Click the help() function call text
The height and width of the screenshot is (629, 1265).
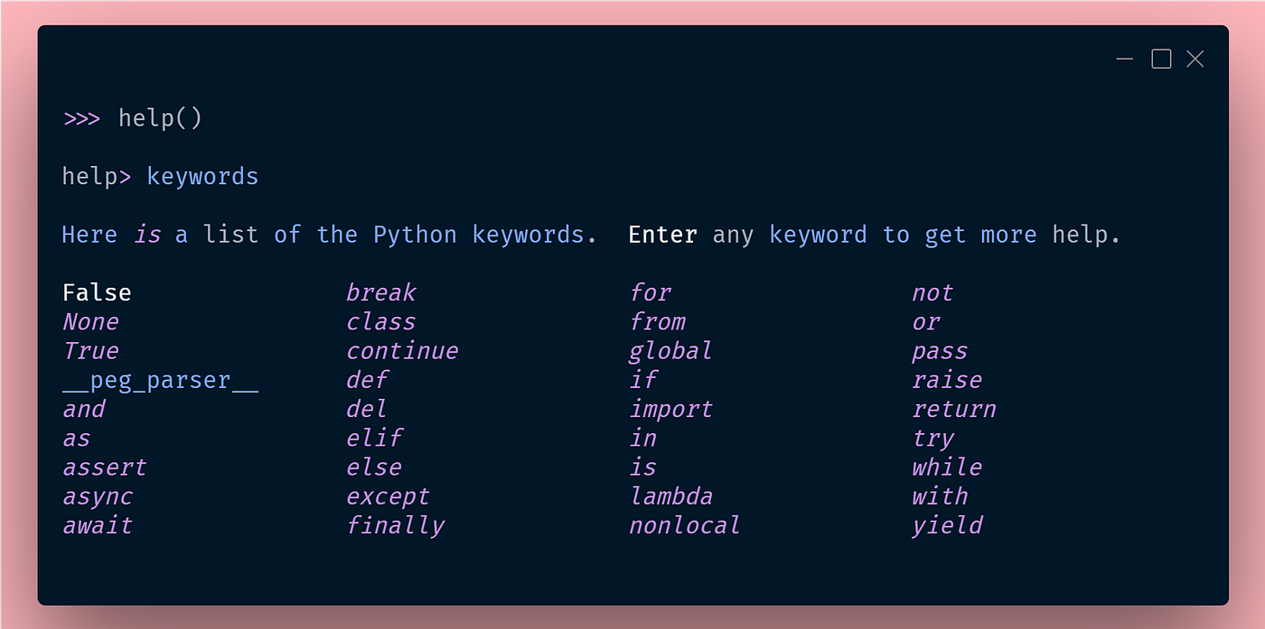click(161, 117)
